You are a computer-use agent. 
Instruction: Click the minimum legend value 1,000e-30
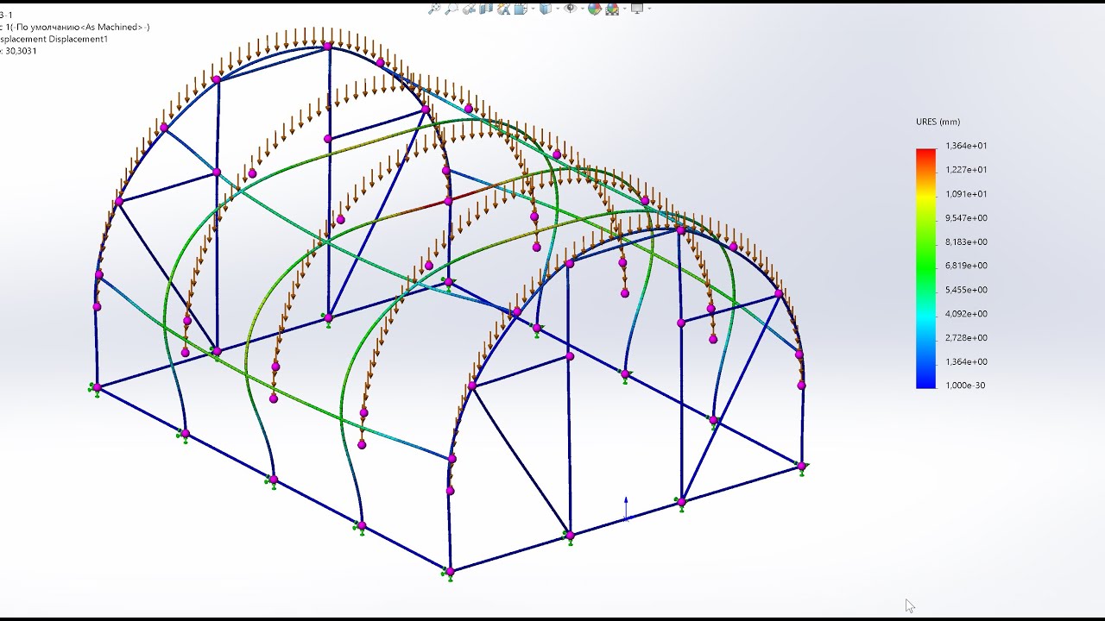click(x=966, y=386)
